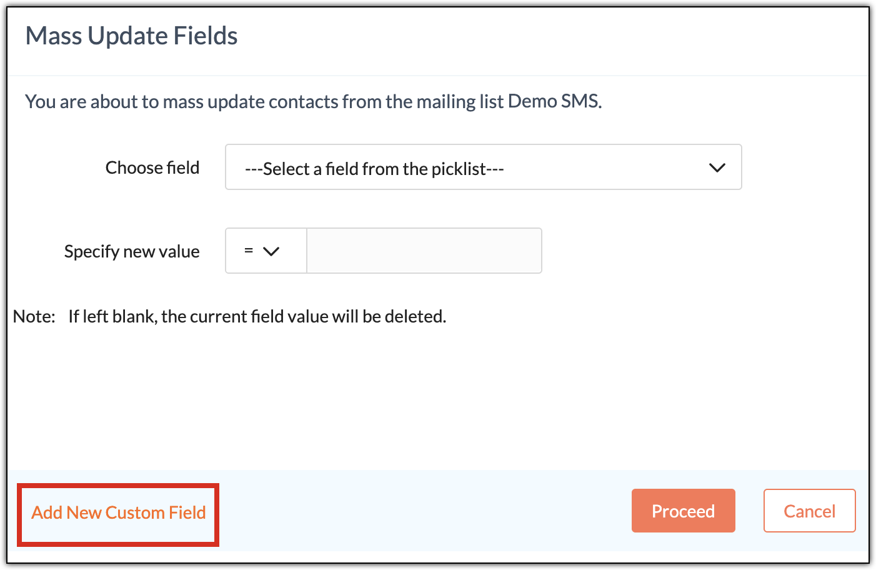Click the word Custom in the footer link
The width and height of the screenshot is (876, 570).
[x=134, y=512]
